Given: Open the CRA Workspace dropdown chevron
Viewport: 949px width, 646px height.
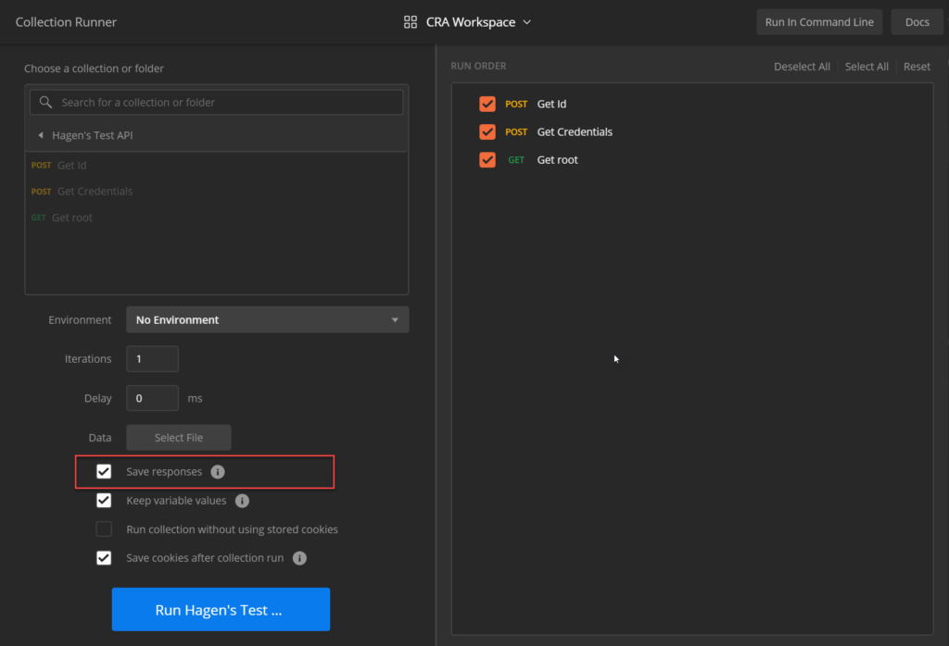Looking at the screenshot, I should pos(527,22).
